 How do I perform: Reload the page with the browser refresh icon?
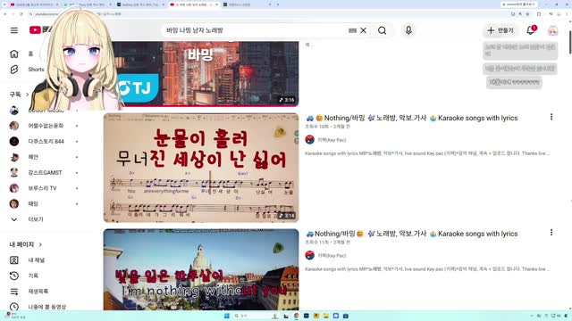(x=21, y=14)
